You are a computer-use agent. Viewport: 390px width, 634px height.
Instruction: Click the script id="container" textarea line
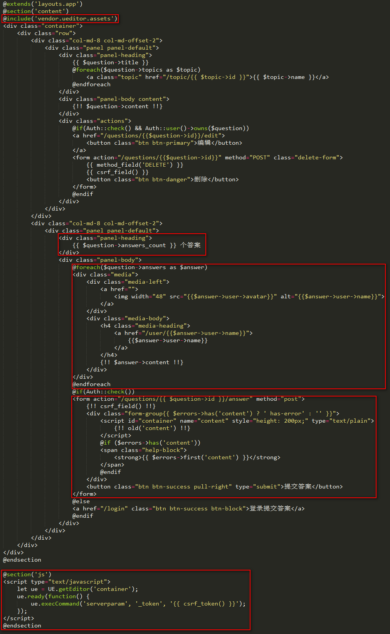237,421
